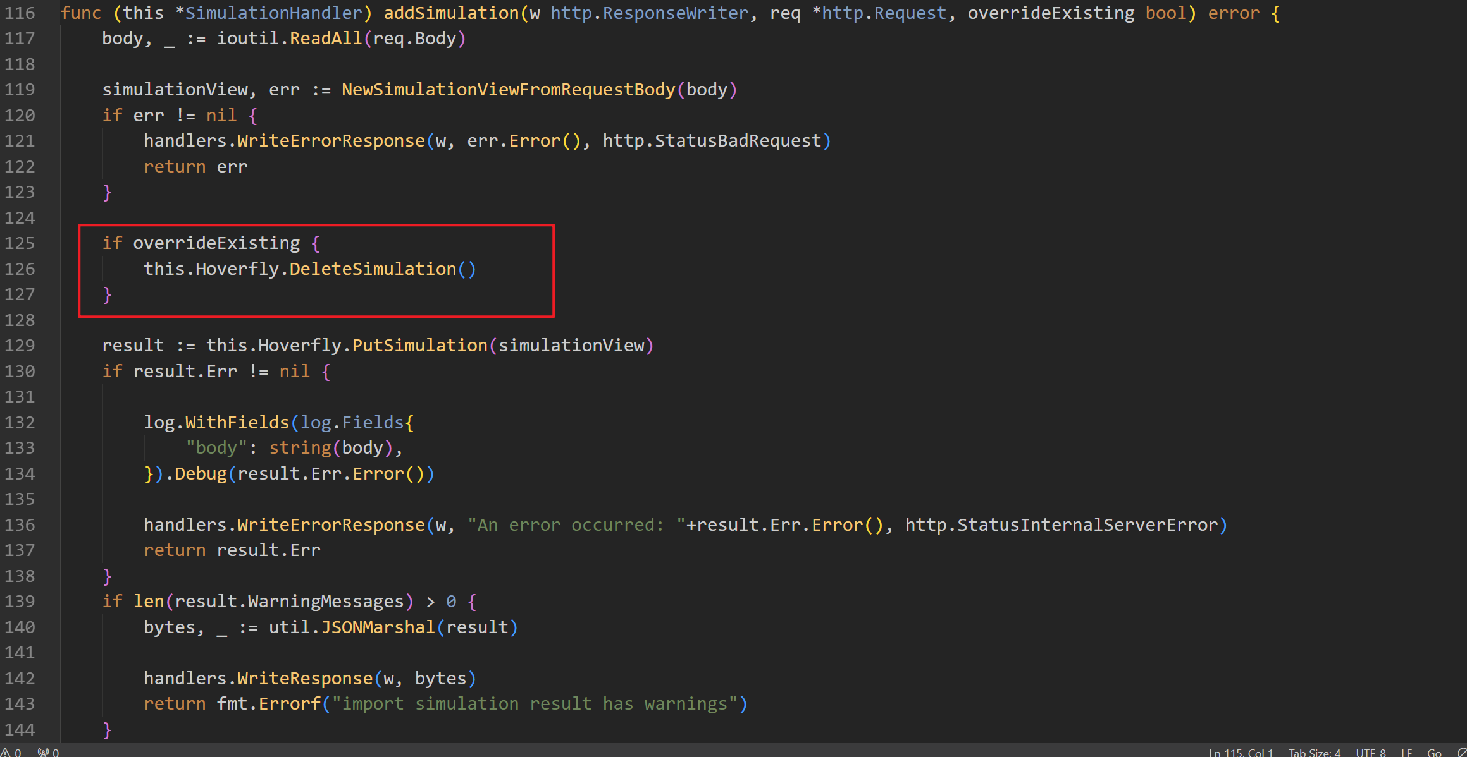Click PutSimulation call on line 129
The width and height of the screenshot is (1467, 757).
(x=419, y=346)
